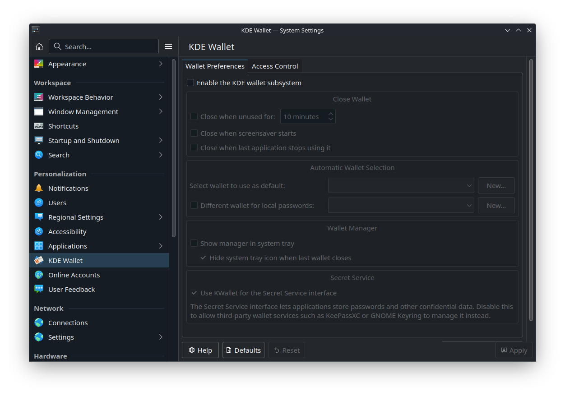The image size is (565, 396).
Task: Expand the Appearance submenu chevron
Action: 161,64
